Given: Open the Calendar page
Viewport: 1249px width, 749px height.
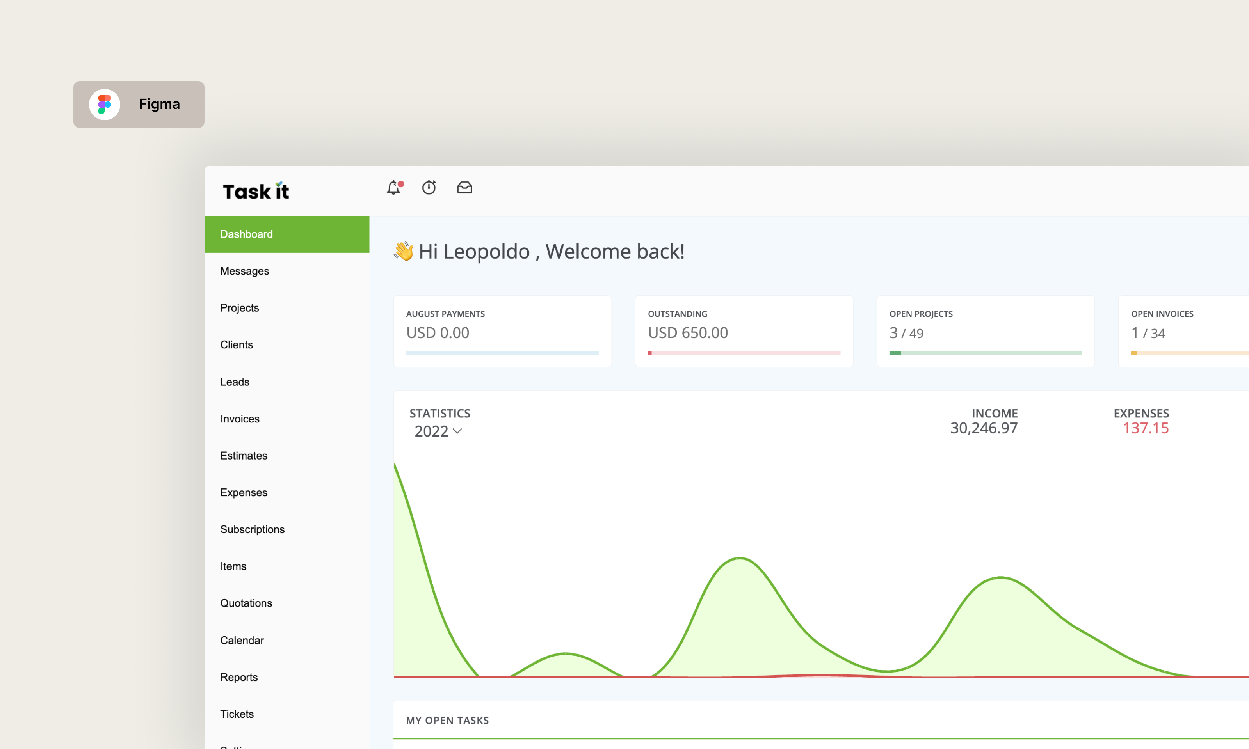Looking at the screenshot, I should tap(287, 641).
